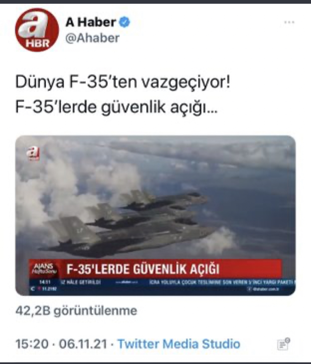The height and width of the screenshot is (364, 311).
Task: Click the Ajans Hafta Sonu logo on banner
Action: click(x=44, y=269)
